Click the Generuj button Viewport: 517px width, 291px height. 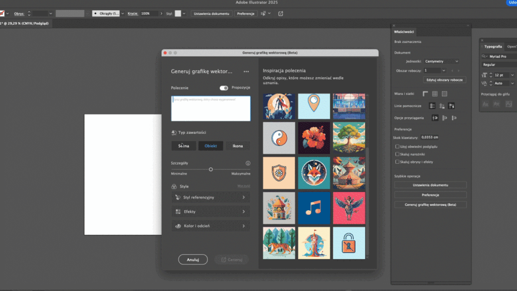[231, 260]
